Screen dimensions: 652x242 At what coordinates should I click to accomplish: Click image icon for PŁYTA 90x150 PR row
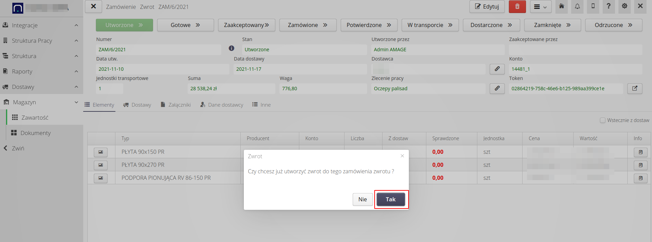click(101, 152)
